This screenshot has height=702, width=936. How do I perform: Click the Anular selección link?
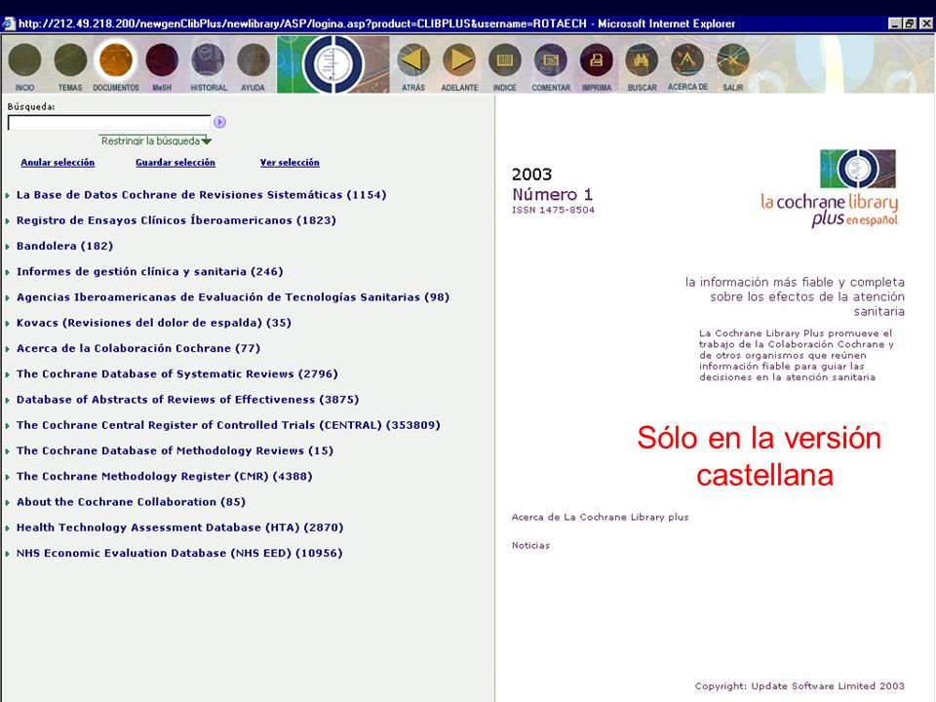pyautogui.click(x=58, y=163)
